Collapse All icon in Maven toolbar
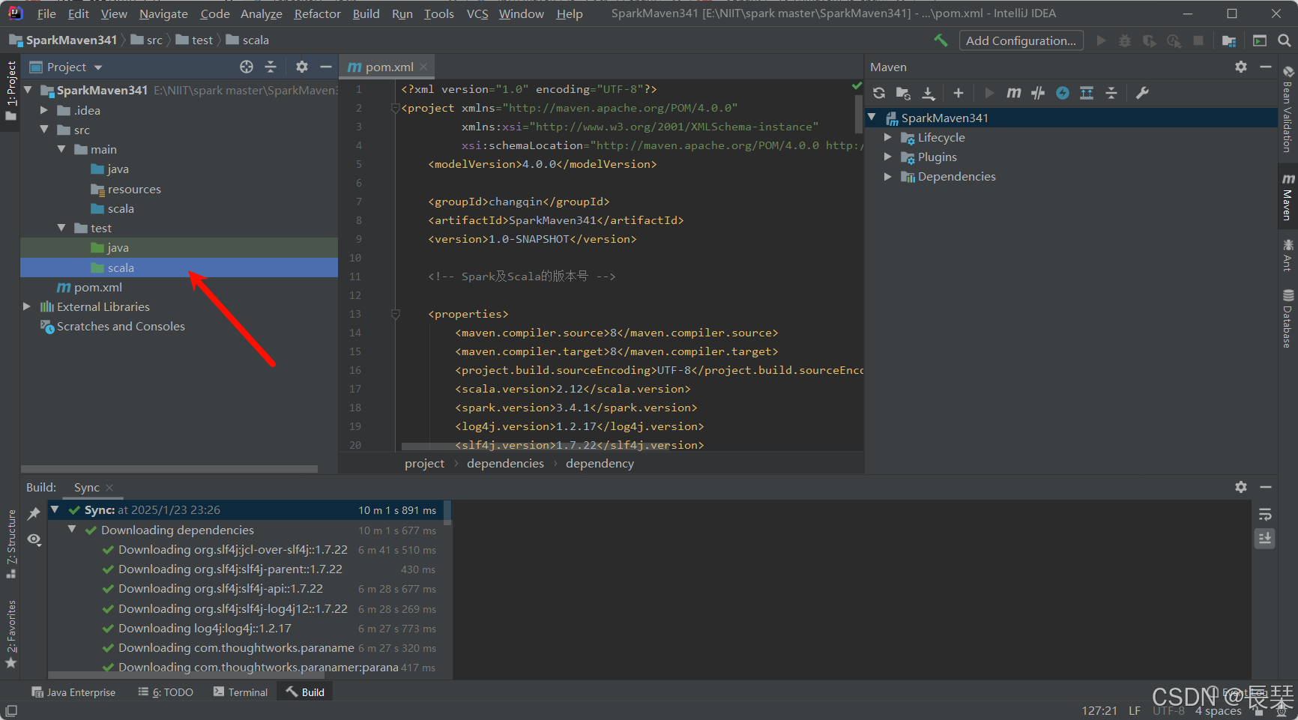The image size is (1298, 720). pyautogui.click(x=1111, y=93)
